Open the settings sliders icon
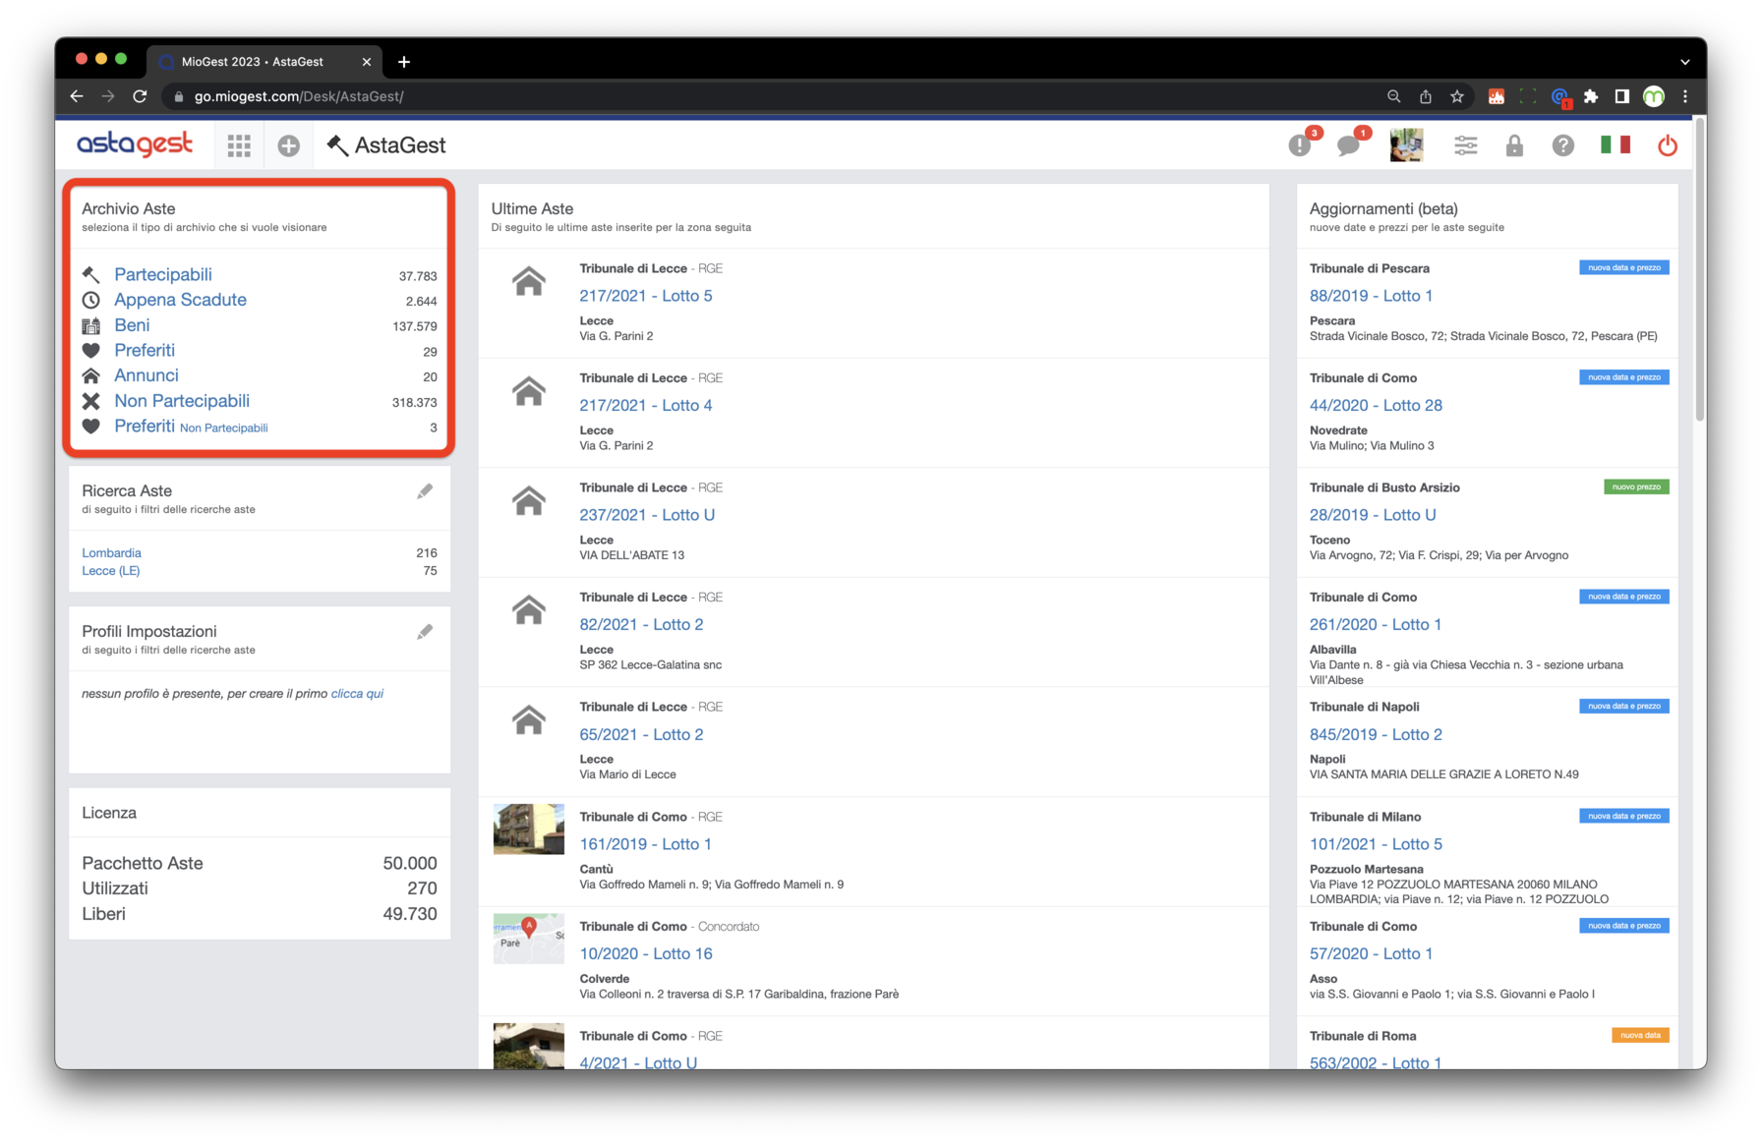Screen dimensions: 1762x1142 click(x=1465, y=145)
